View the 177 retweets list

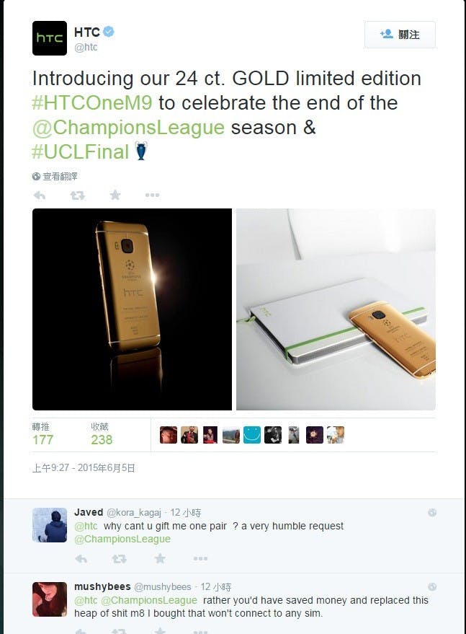42,434
